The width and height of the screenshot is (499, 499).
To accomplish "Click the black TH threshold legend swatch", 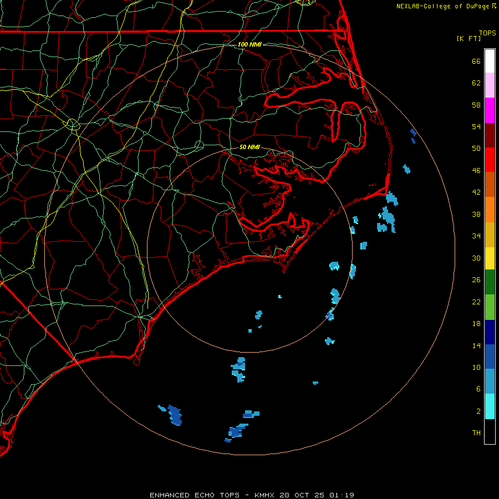I will point(490,431).
